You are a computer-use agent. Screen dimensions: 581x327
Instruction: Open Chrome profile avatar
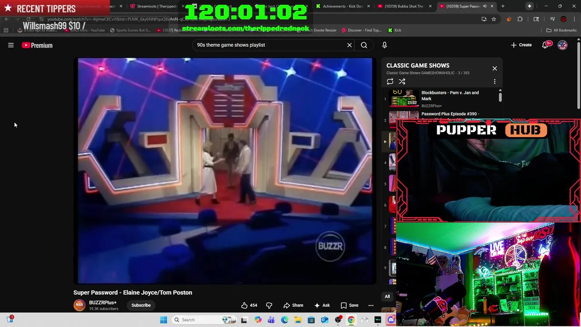pos(563,19)
